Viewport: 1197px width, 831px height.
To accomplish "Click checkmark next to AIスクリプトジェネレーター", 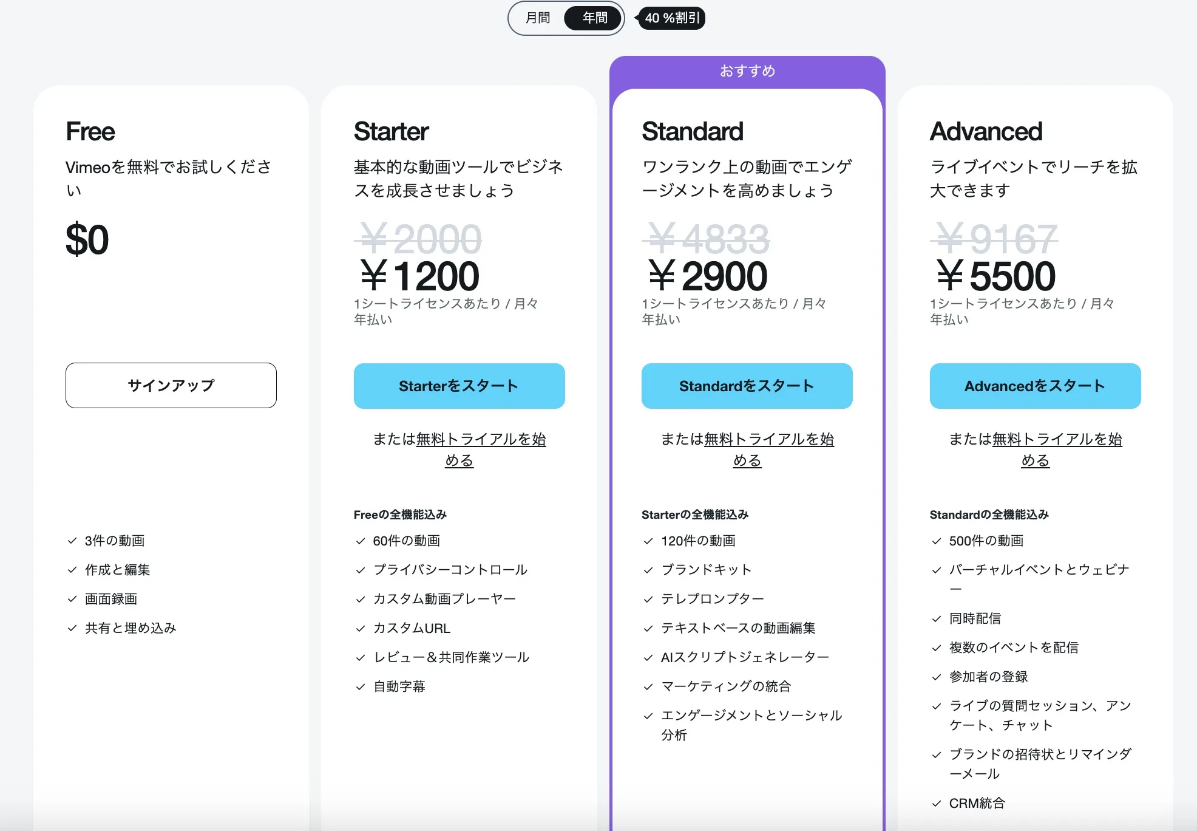I will pyautogui.click(x=648, y=657).
